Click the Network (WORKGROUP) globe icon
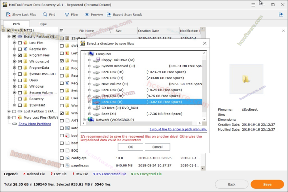This screenshot has height=192, width=288. click(91, 120)
